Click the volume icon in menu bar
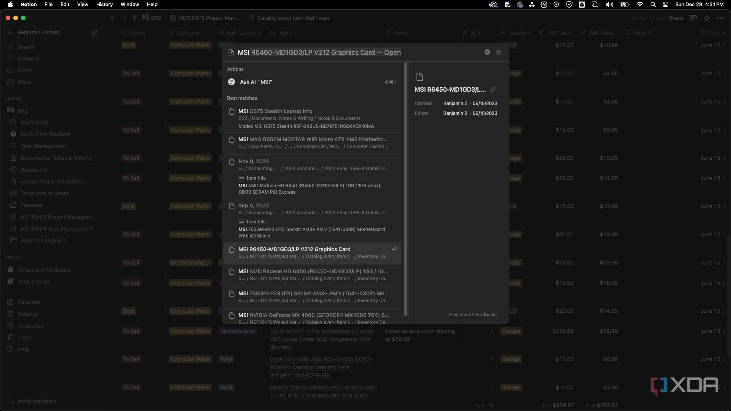Screen dimensions: 731x411 pyautogui.click(x=609, y=5)
